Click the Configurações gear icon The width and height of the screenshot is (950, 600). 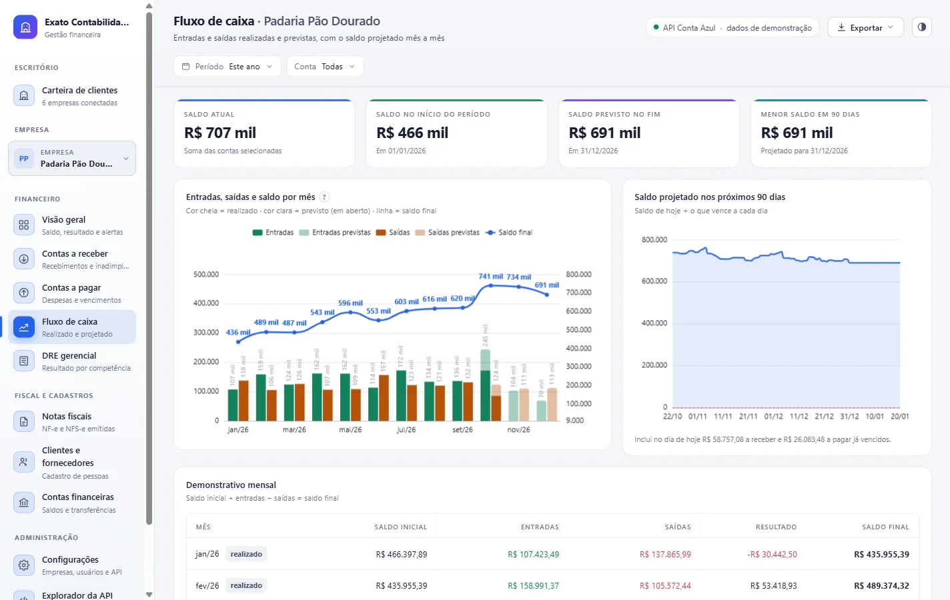point(24,565)
